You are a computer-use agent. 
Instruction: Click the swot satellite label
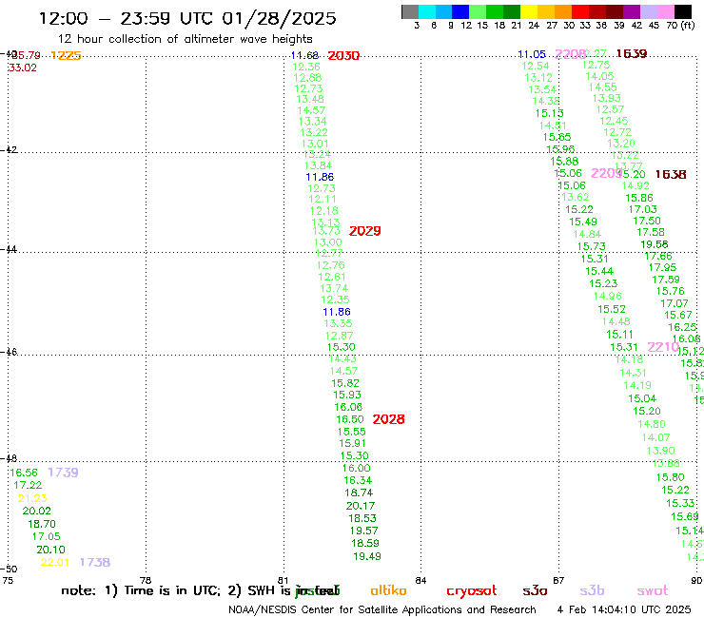pos(653,590)
